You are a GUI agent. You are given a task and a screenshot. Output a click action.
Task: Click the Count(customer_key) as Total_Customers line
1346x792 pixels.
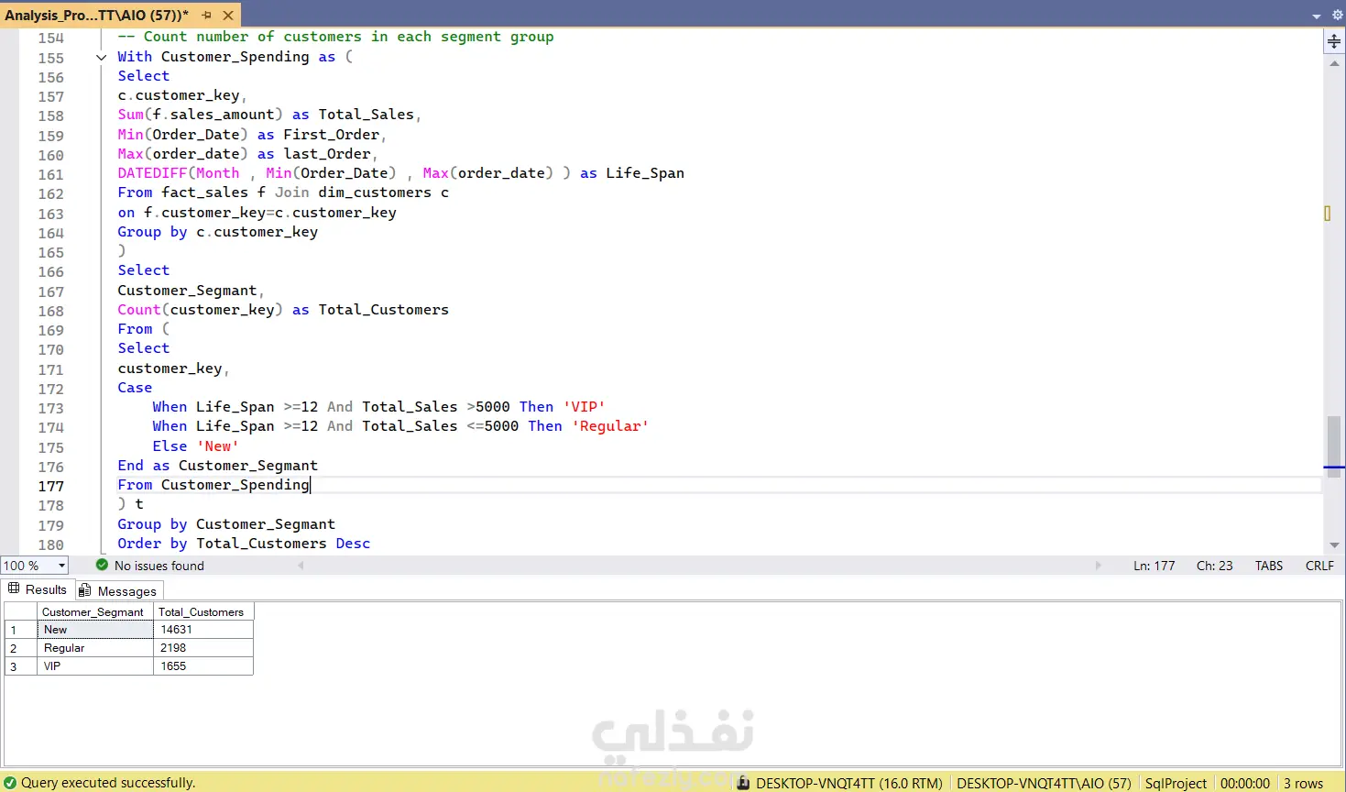click(x=283, y=310)
